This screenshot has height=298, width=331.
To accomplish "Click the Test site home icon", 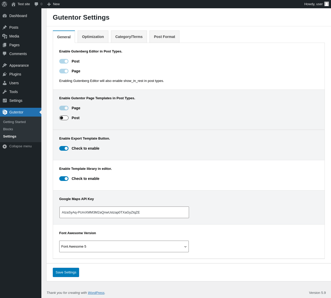I will [13, 4].
